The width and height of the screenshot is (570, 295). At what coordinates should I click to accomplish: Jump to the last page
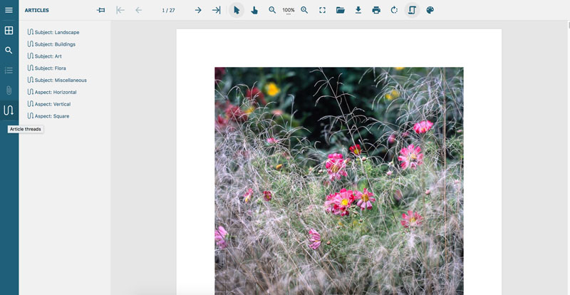pos(217,10)
